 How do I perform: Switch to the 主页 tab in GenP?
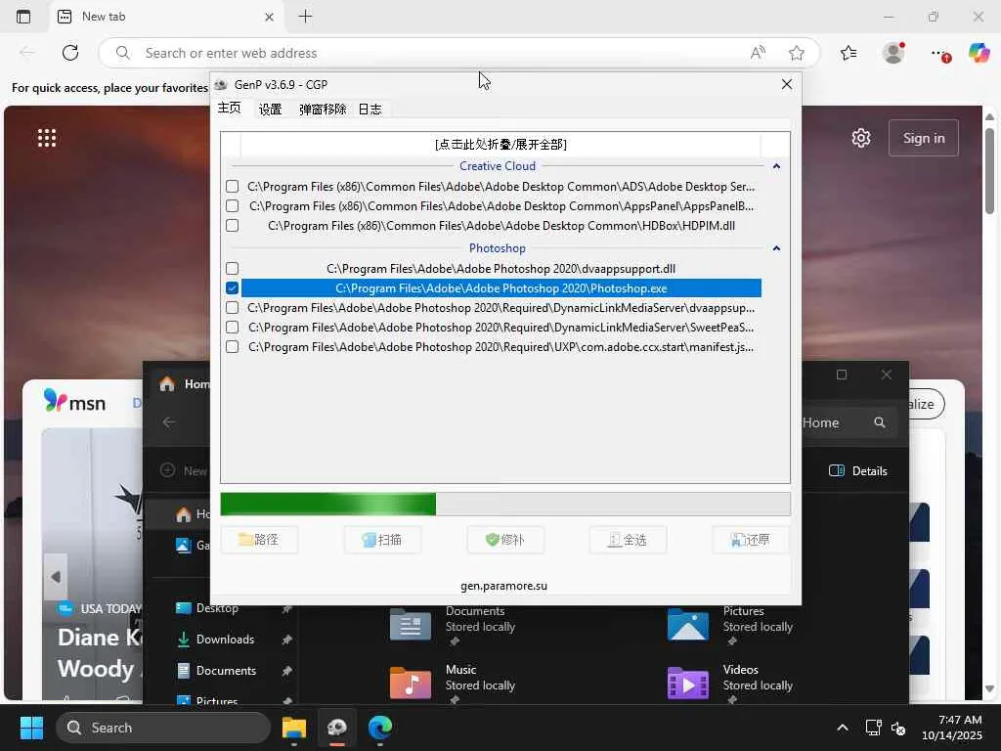(x=229, y=108)
